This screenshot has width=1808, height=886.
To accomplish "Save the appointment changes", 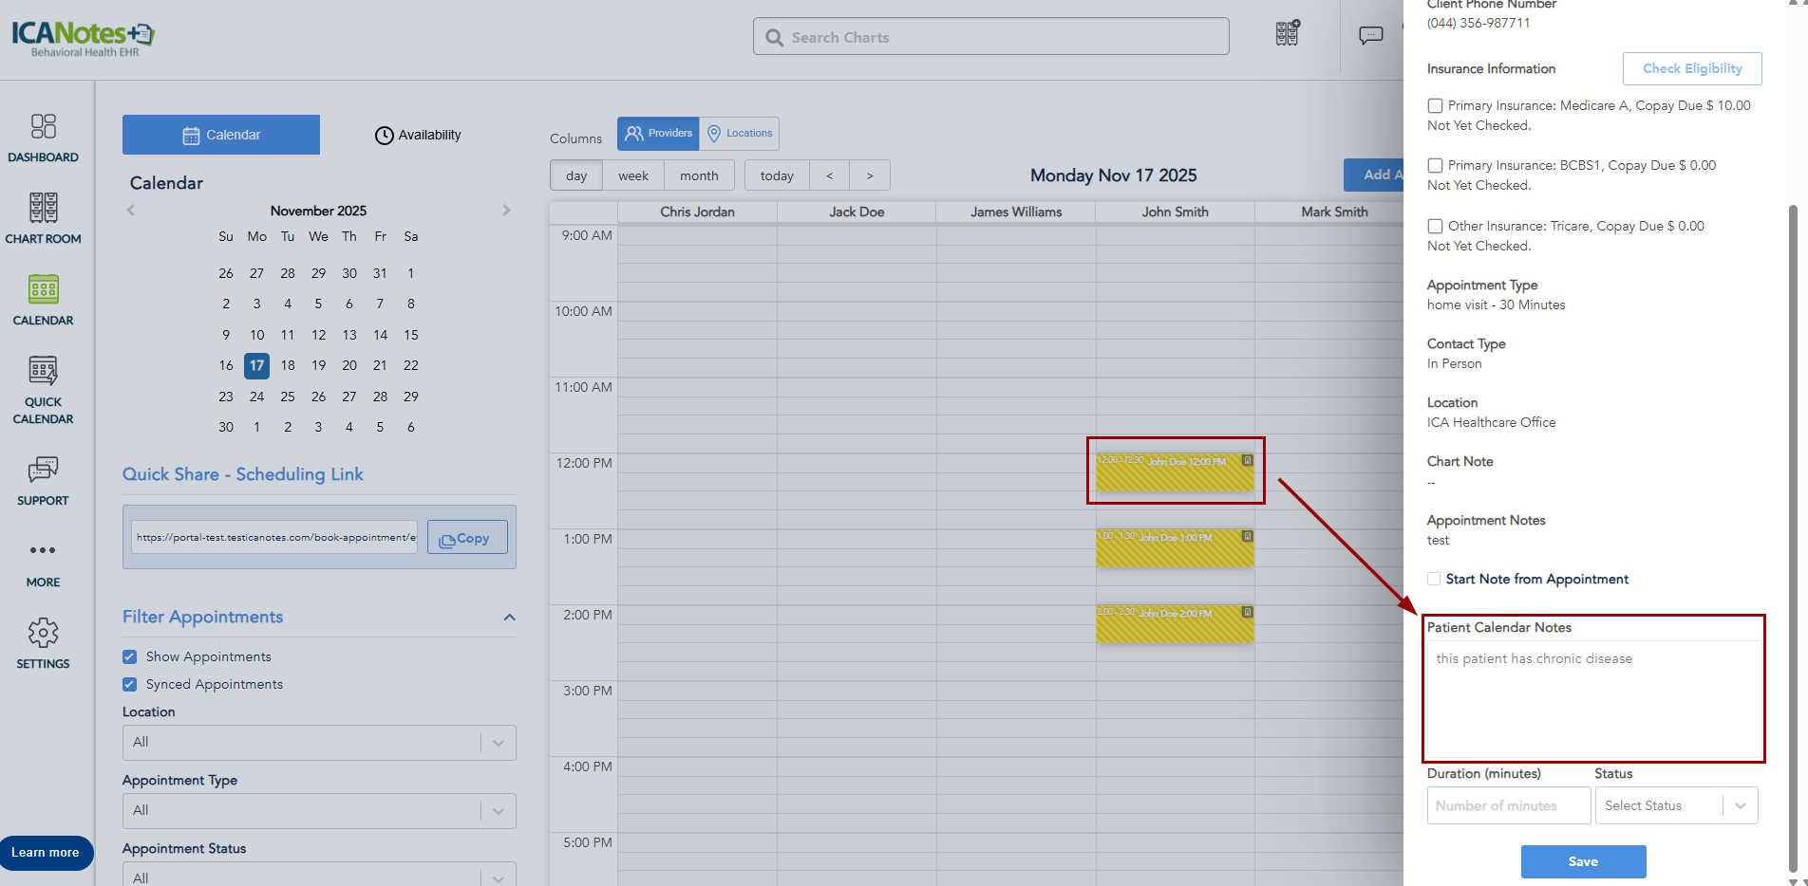I will pyautogui.click(x=1583, y=861).
